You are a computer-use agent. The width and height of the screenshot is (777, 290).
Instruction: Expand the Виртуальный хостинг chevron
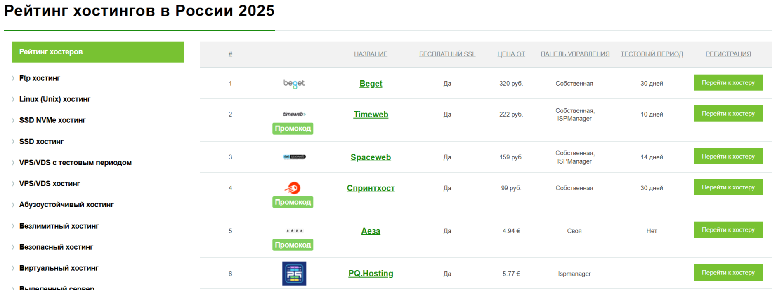(x=13, y=268)
